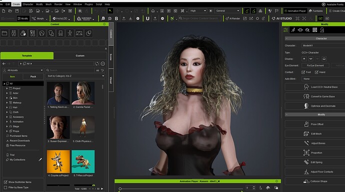This screenshot has width=345, height=192.
Task: Select the Scene side tab
Action: pyautogui.click(x=111, y=57)
